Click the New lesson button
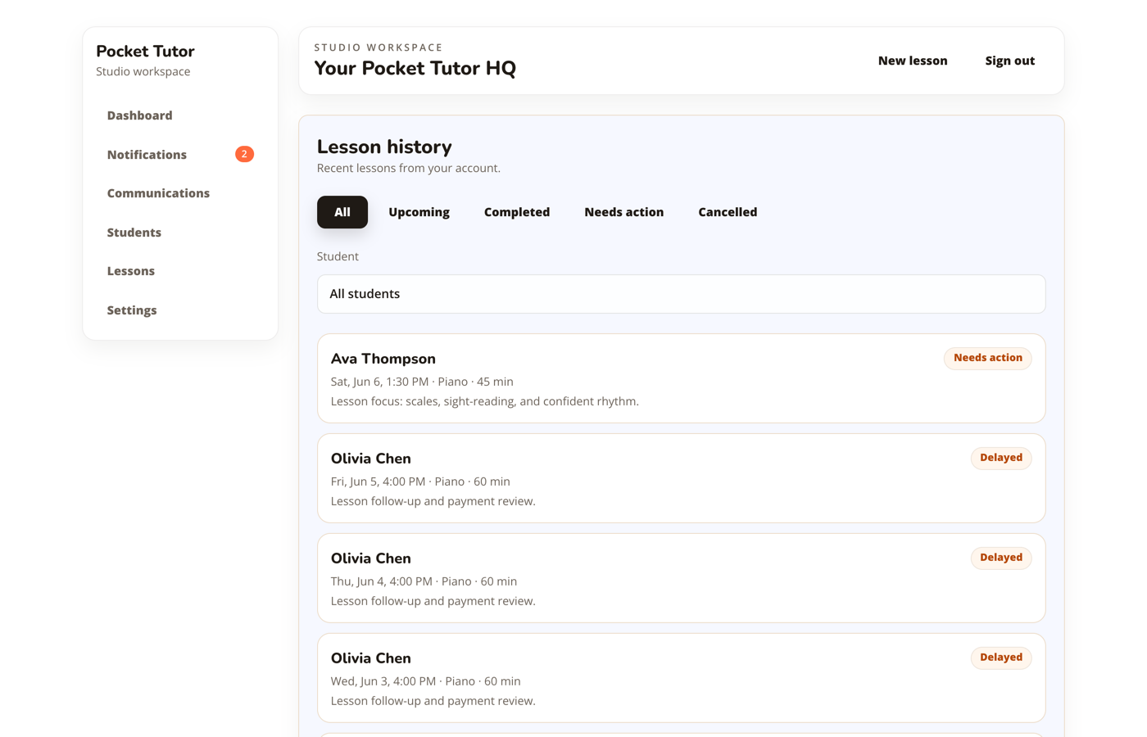The height and width of the screenshot is (737, 1147). 913,61
